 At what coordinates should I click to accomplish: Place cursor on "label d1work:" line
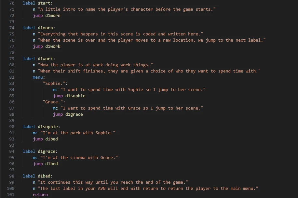[x=37, y=59]
